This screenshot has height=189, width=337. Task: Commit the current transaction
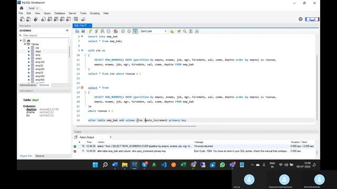click(x=123, y=31)
